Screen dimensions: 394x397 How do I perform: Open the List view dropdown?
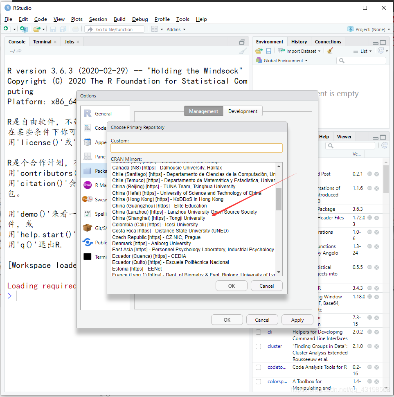pos(362,51)
